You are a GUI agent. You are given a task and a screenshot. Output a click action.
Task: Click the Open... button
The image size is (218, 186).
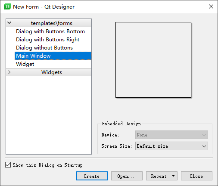pyautogui.click(x=127, y=176)
